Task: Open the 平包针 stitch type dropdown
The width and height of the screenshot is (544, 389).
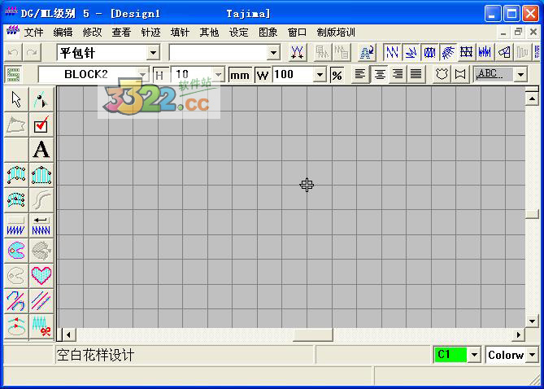Action: (x=153, y=53)
